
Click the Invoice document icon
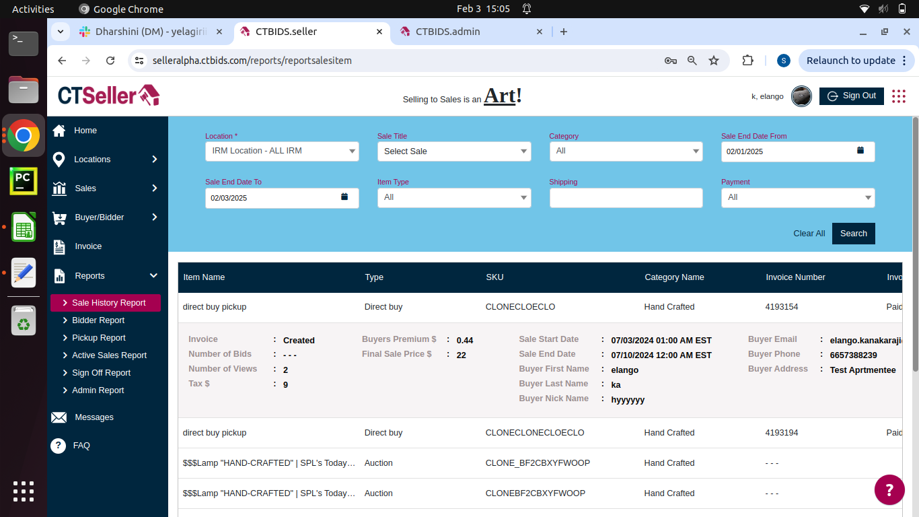59,247
